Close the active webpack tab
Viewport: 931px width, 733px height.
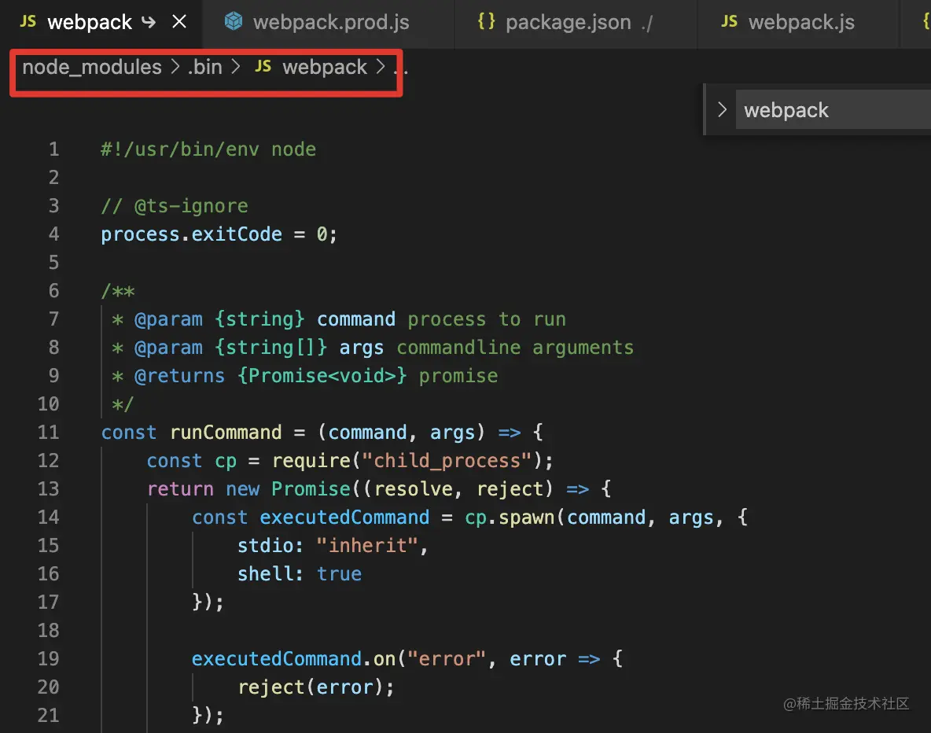pos(178,22)
